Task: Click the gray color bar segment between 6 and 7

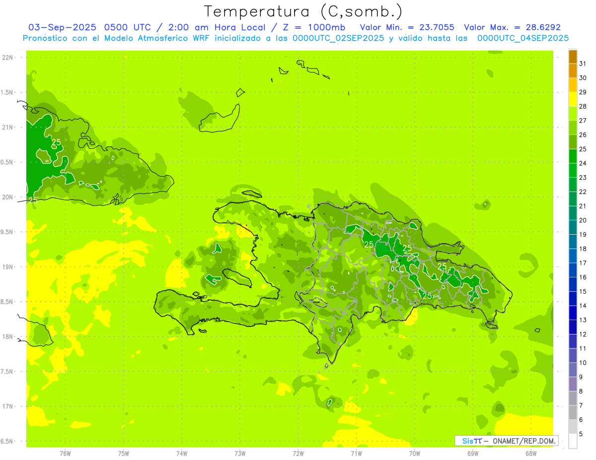Action: pos(573,412)
